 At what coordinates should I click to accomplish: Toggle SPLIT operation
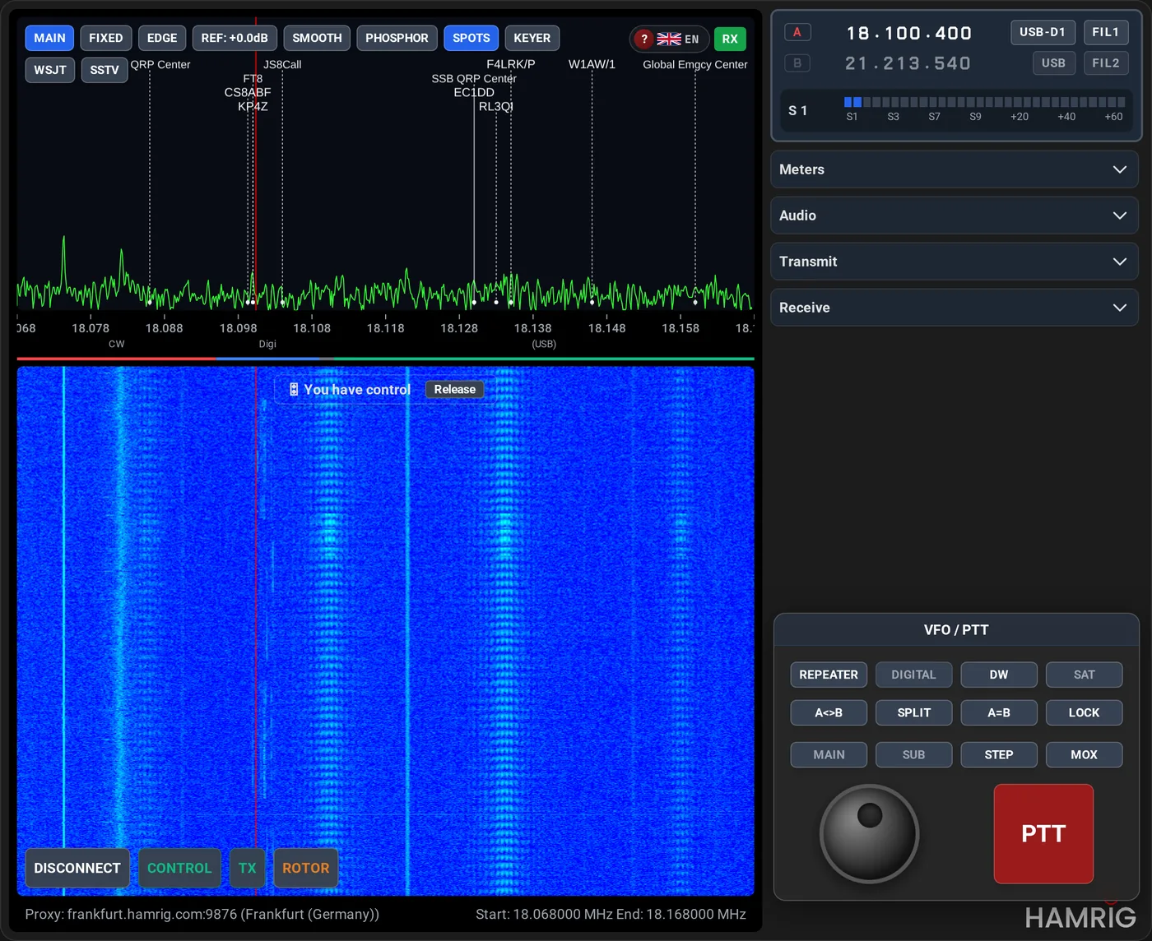click(x=913, y=712)
